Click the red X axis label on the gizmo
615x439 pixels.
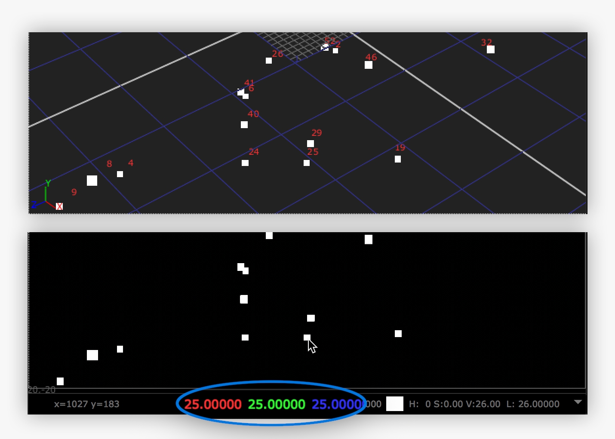[x=60, y=206]
